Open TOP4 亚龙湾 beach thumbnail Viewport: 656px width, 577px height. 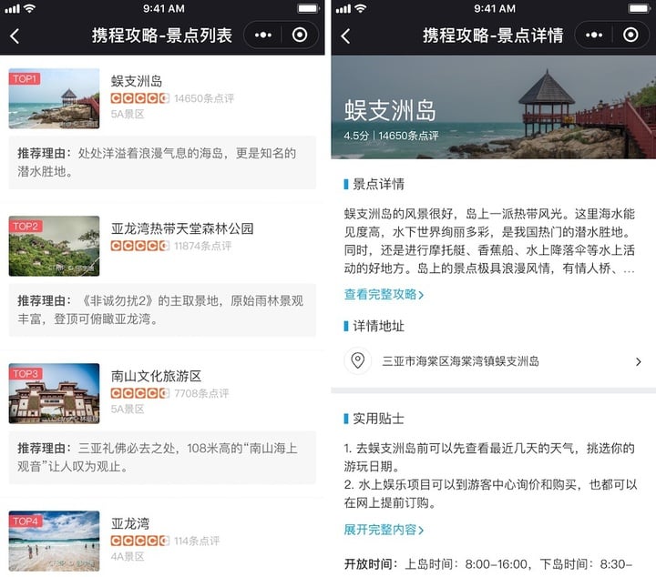[55, 541]
